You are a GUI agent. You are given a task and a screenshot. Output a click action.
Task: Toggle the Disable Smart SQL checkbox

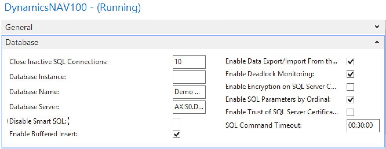click(176, 122)
